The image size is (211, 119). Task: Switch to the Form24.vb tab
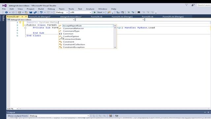tap(97, 17)
